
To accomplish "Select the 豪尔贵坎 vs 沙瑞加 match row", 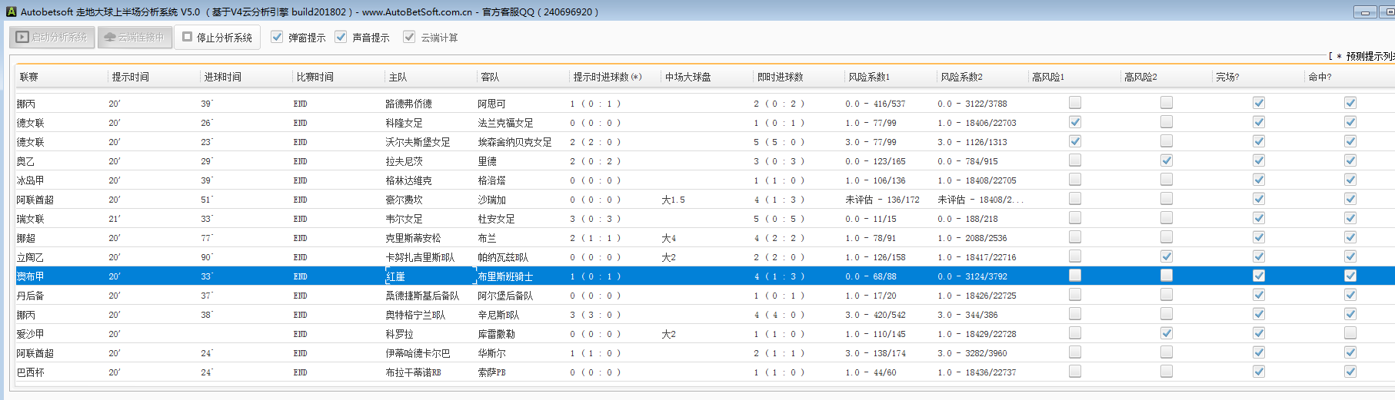I will point(404,200).
